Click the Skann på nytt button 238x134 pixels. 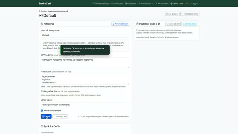[173, 24]
